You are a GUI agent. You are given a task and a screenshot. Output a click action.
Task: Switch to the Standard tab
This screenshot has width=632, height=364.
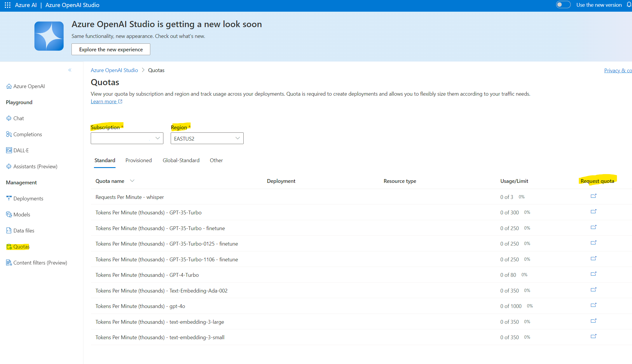pyautogui.click(x=105, y=160)
